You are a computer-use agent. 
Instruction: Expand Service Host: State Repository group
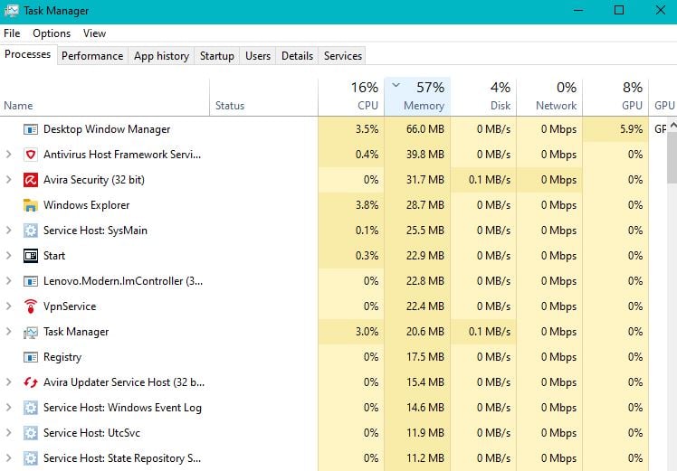pos(9,458)
